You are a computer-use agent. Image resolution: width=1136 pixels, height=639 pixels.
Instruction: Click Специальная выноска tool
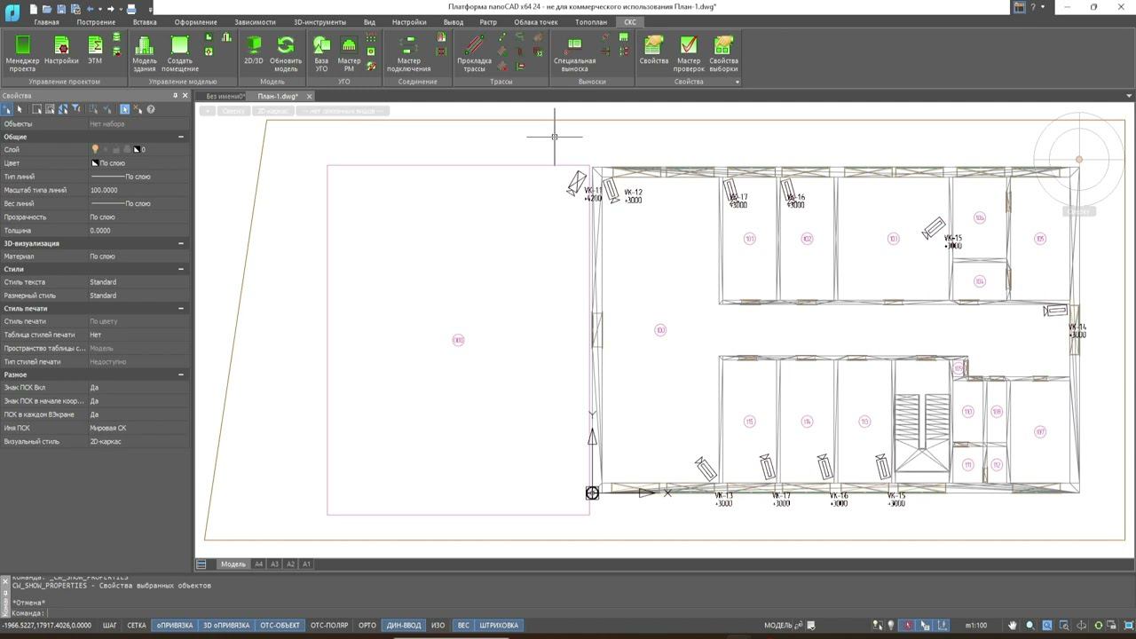coord(574,53)
